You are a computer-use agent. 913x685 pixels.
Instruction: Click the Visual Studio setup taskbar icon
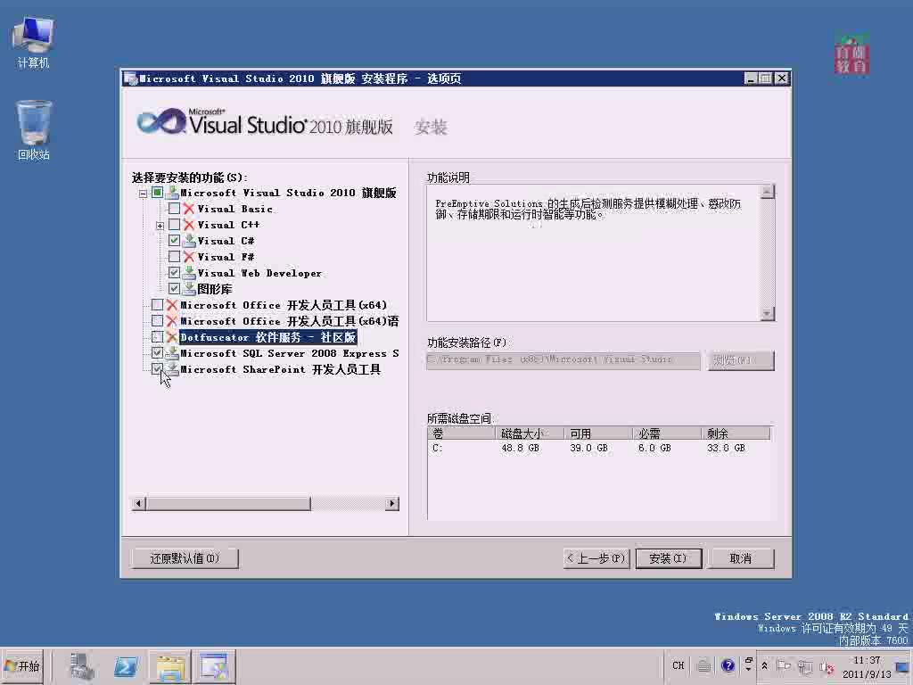point(214,666)
